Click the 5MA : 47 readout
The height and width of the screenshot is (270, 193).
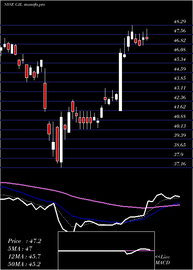tap(20, 249)
